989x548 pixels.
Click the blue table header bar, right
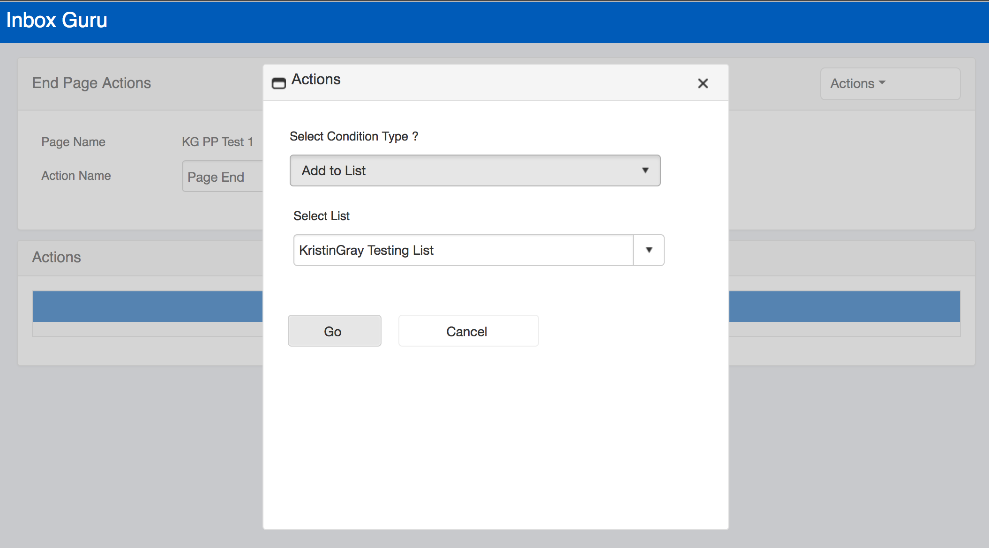[845, 306]
